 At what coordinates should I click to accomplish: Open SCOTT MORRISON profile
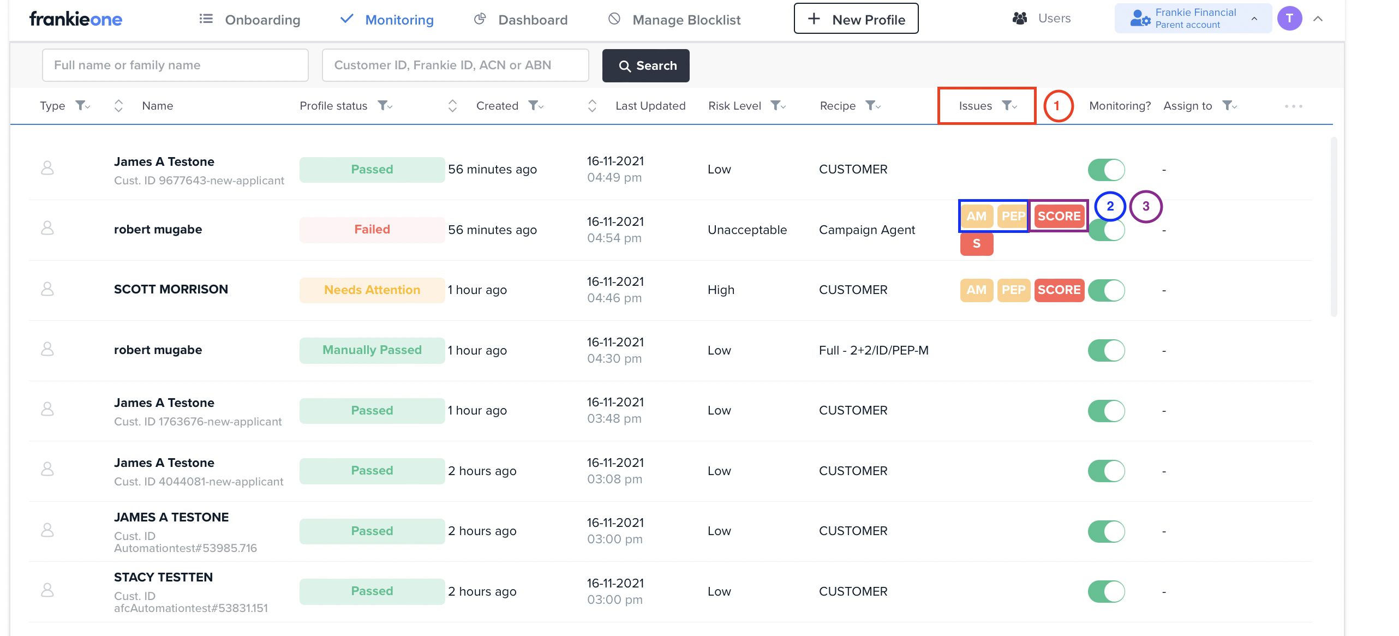pos(171,289)
